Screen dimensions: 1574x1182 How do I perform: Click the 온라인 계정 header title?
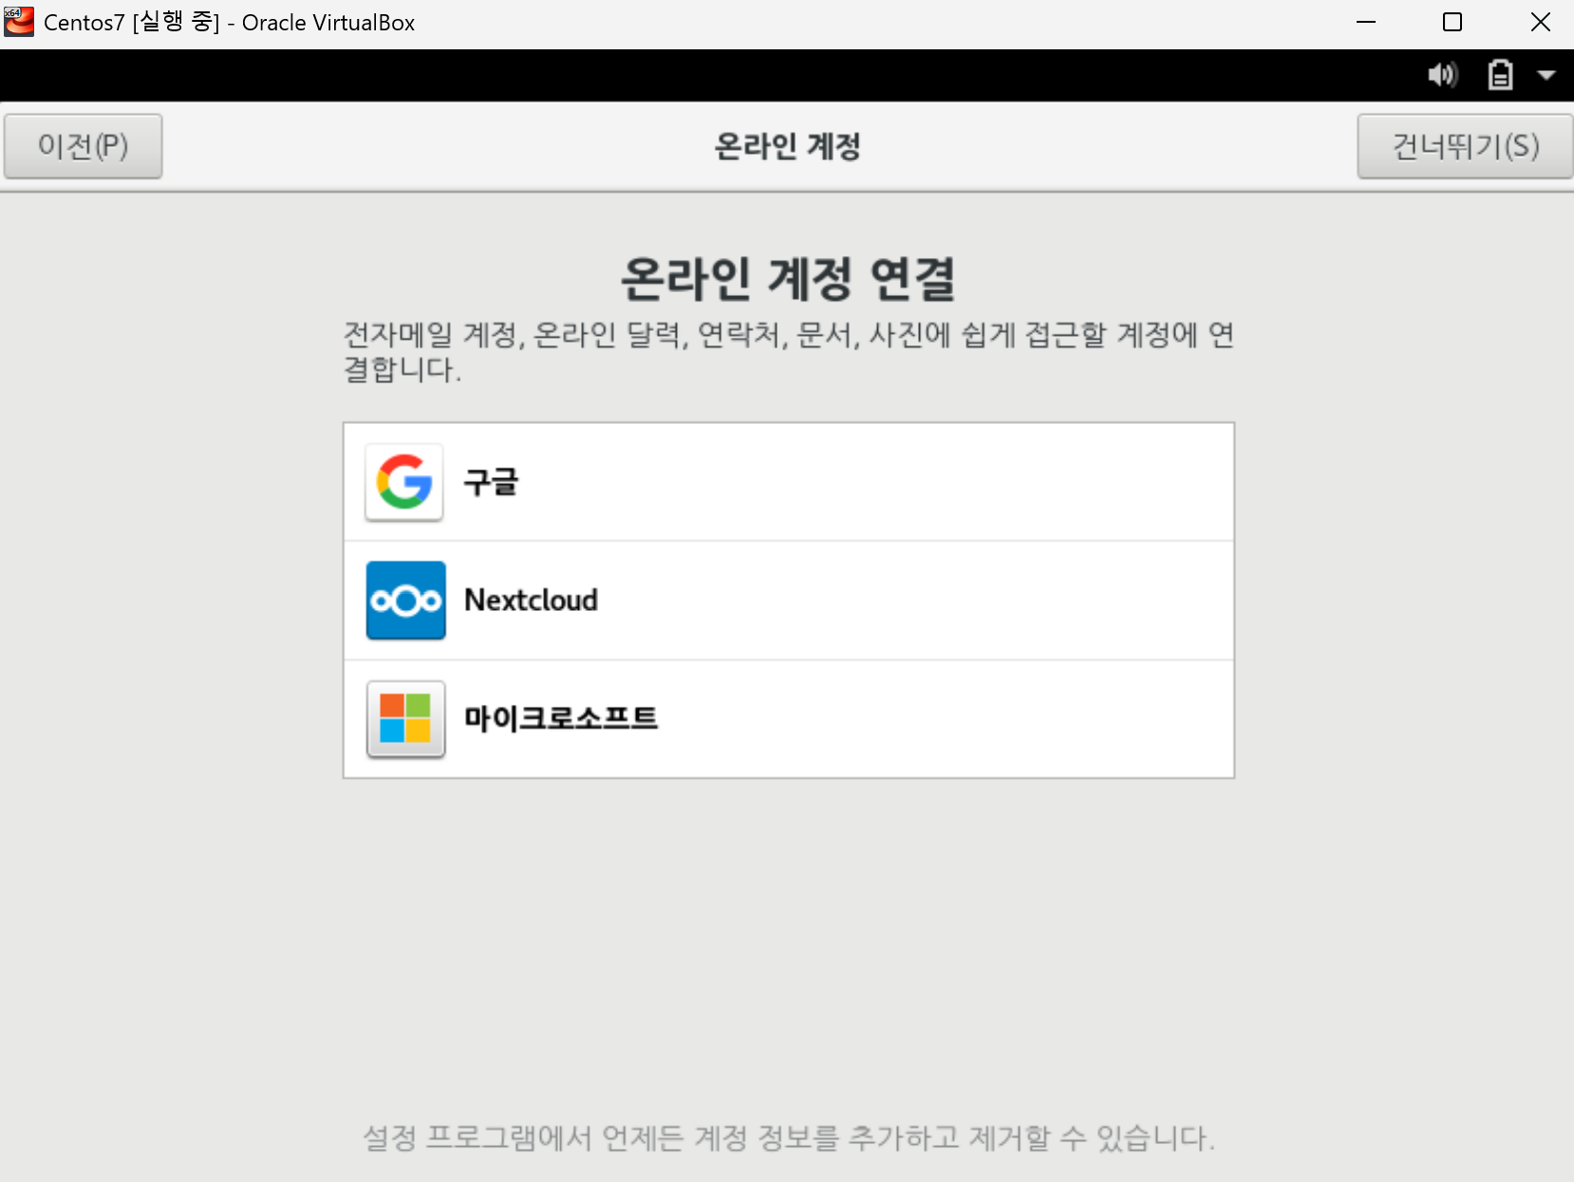tap(788, 146)
